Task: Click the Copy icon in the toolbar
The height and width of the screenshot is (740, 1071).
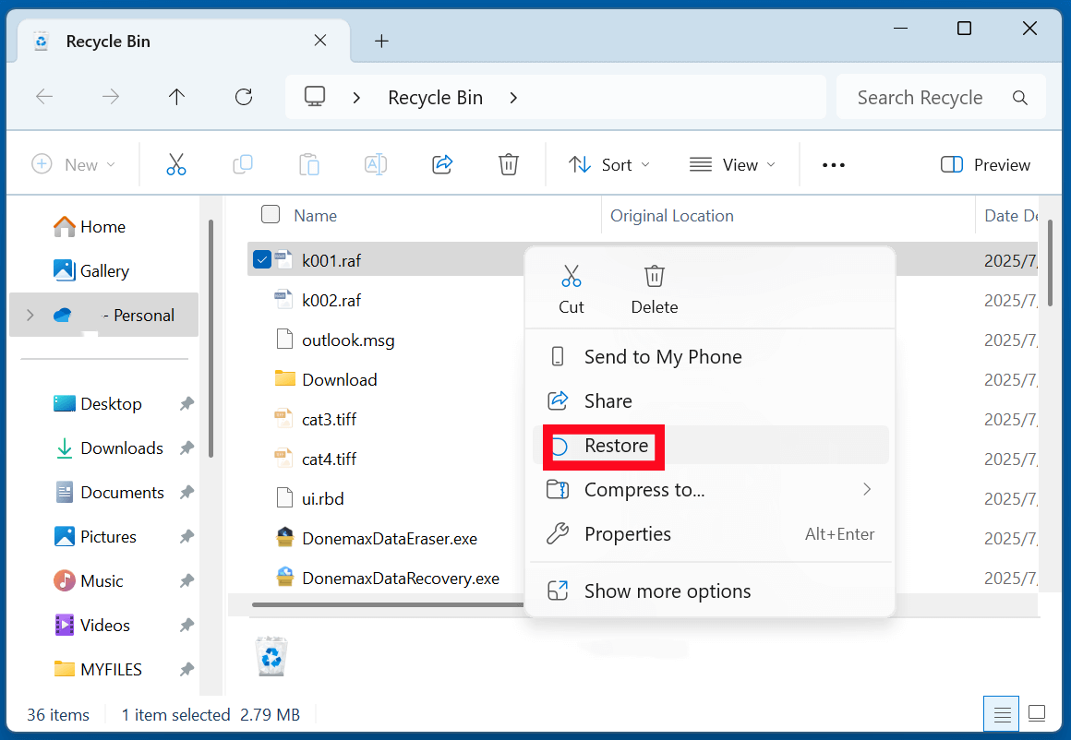Action: tap(242, 164)
